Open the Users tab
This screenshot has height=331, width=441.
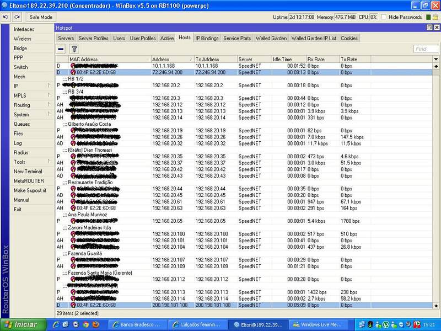point(119,38)
